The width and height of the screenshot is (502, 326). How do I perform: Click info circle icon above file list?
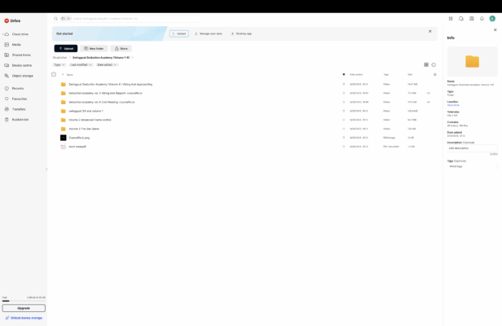coord(434,64)
